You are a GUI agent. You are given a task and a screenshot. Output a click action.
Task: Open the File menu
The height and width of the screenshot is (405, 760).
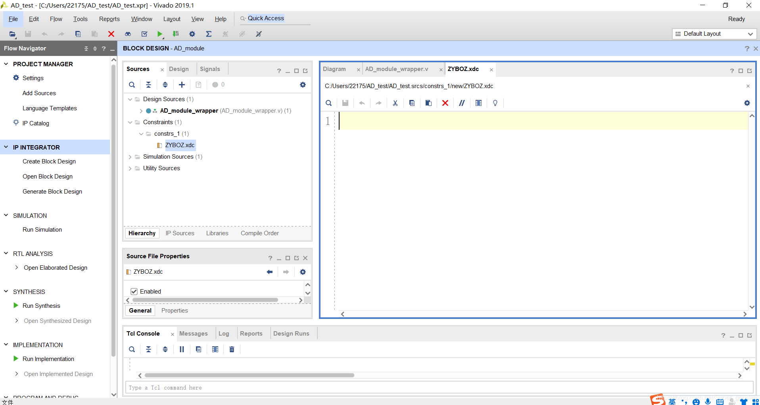tap(13, 19)
